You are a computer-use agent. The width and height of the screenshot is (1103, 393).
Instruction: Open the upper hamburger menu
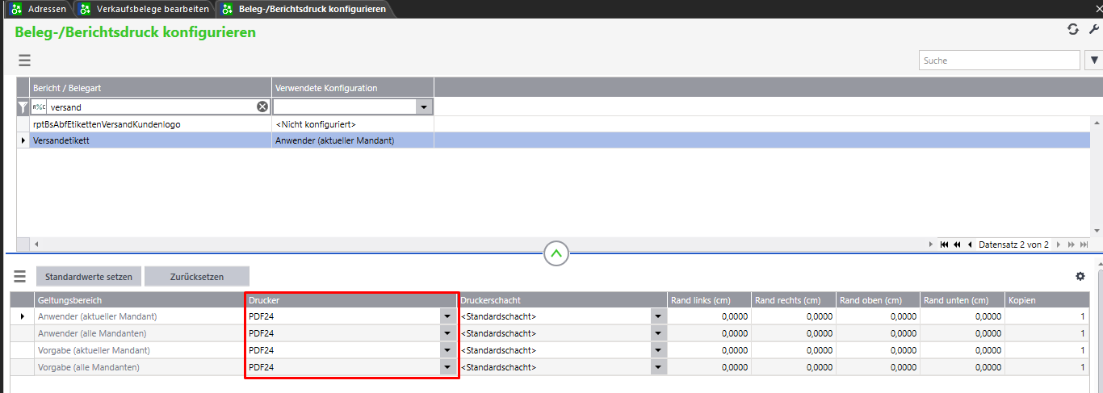(24, 61)
